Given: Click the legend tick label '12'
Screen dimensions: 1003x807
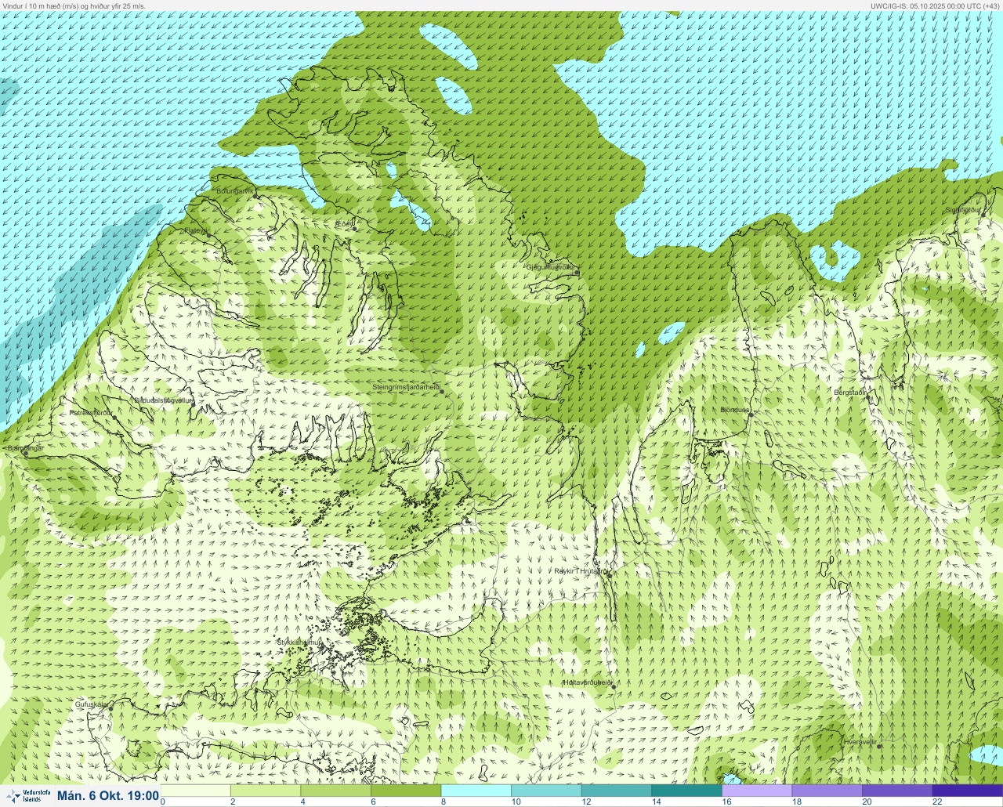Looking at the screenshot, I should (x=586, y=802).
